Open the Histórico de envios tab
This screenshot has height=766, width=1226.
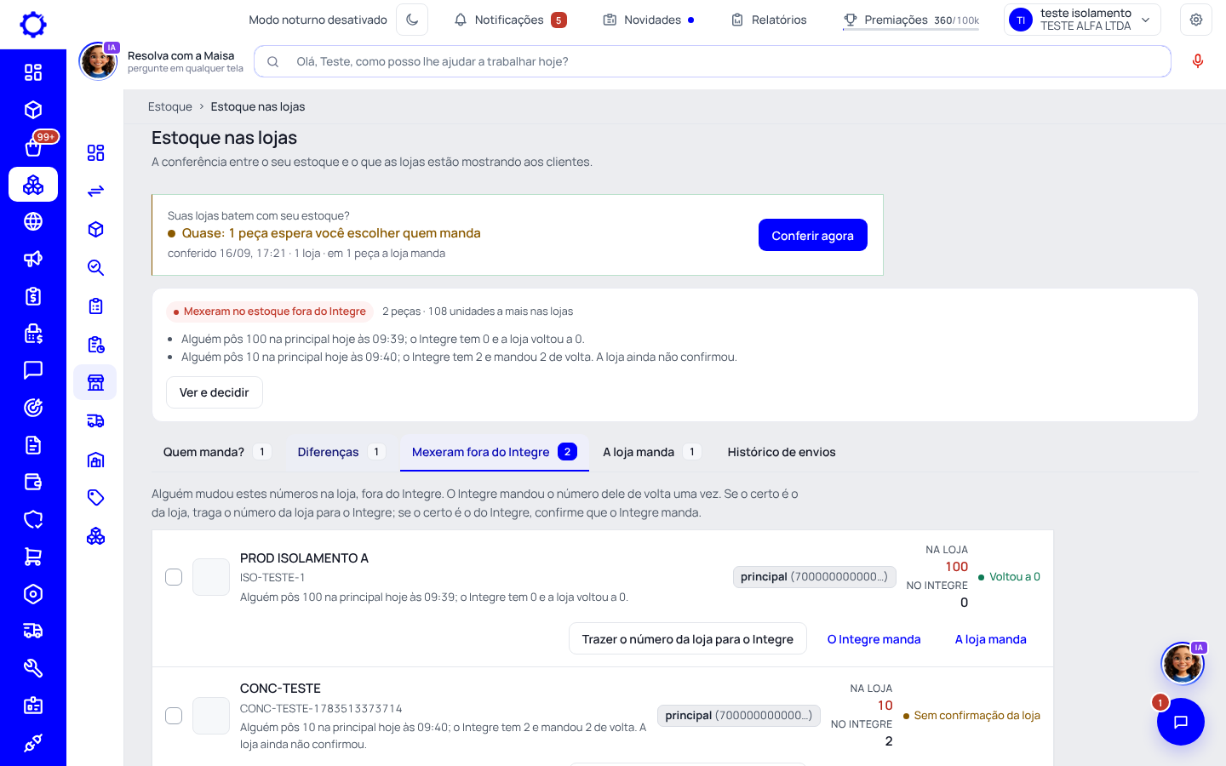(x=782, y=452)
